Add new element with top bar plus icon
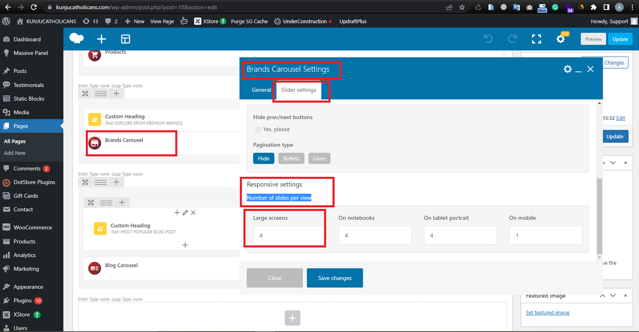639x332 pixels. point(101,39)
